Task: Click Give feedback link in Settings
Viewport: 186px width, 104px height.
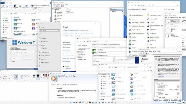Action: tap(68, 68)
